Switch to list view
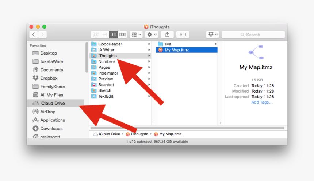Image resolution: width=314 pixels, height=181 pixels. (x=104, y=35)
